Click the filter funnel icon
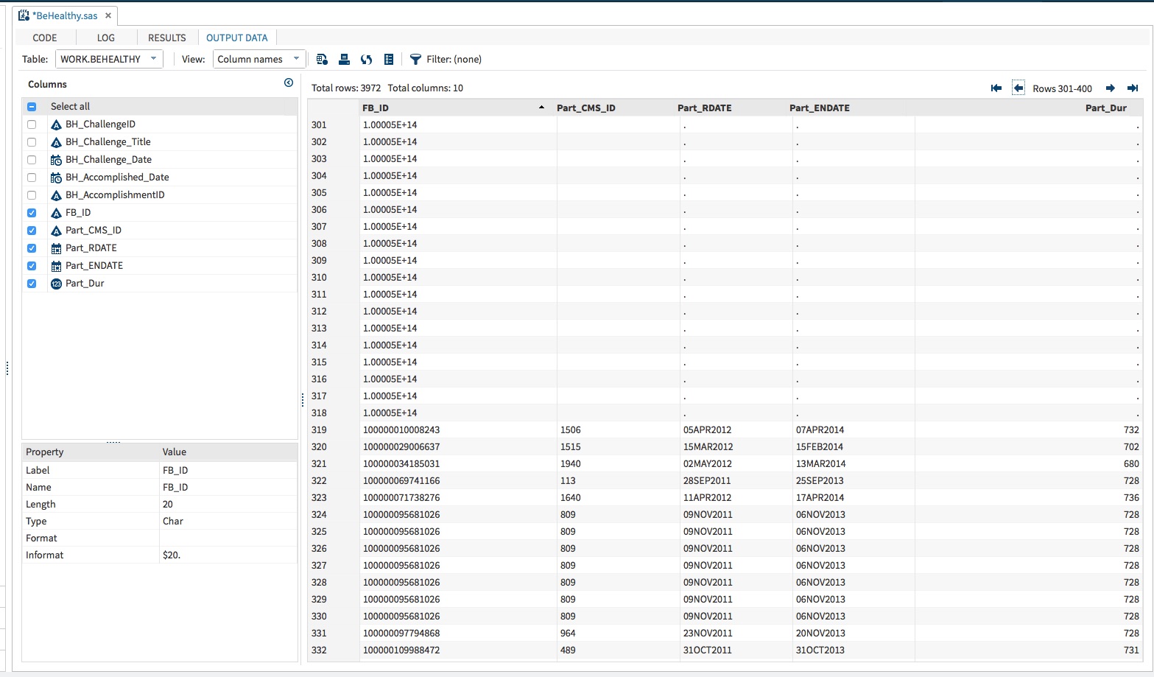Image resolution: width=1154 pixels, height=677 pixels. tap(415, 60)
